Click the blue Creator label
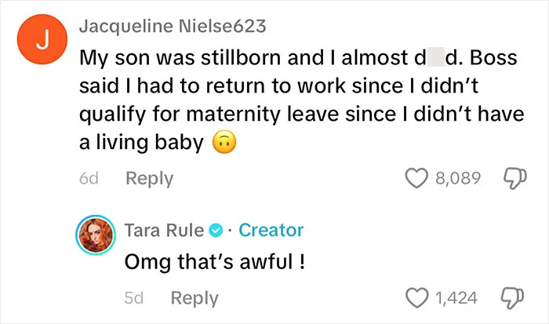 (271, 231)
